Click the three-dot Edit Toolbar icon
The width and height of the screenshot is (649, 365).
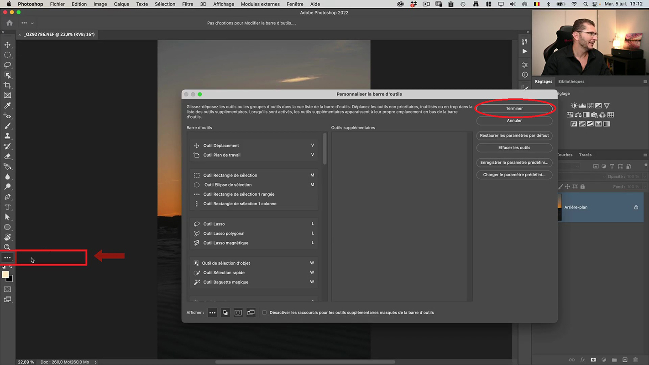7,258
